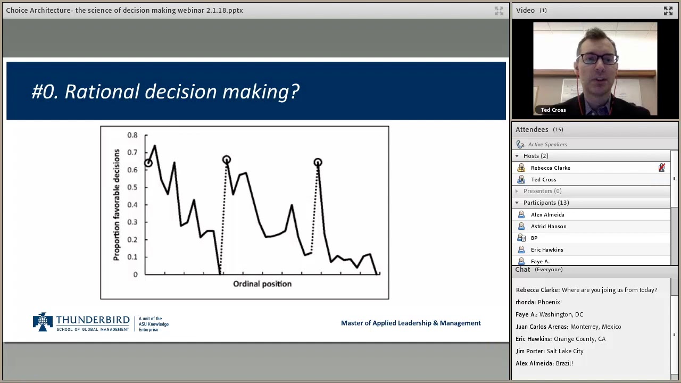Viewport: 681px width, 383px height.
Task: Click Rebecca Clarke's muted microphone icon
Action: (661, 168)
